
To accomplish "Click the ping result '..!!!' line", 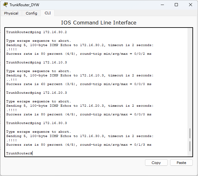I will pos(11,80).
